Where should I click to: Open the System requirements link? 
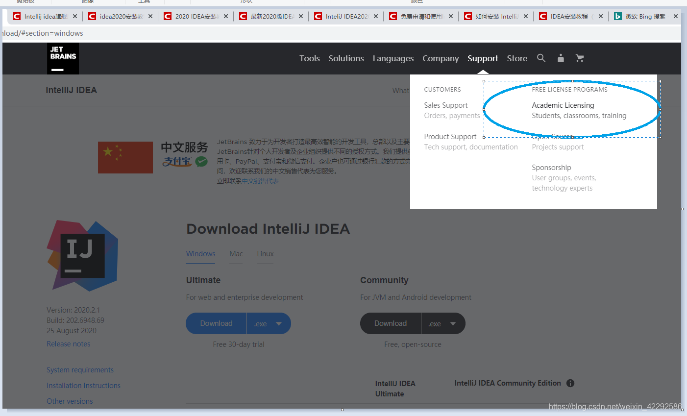[x=80, y=370]
